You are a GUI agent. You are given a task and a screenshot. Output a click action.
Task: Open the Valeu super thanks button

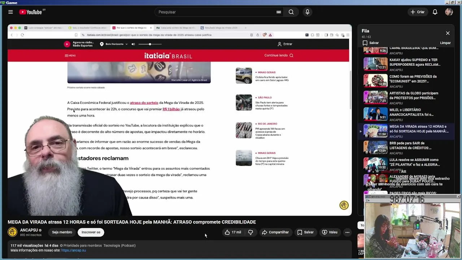(x=330, y=232)
